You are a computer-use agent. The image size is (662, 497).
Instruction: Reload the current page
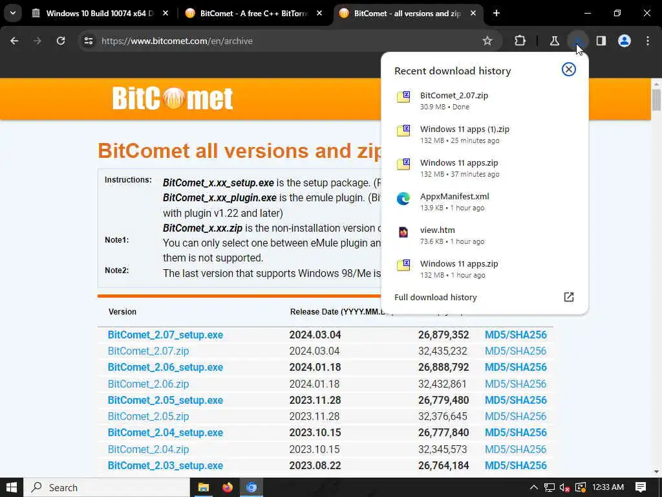click(x=61, y=41)
